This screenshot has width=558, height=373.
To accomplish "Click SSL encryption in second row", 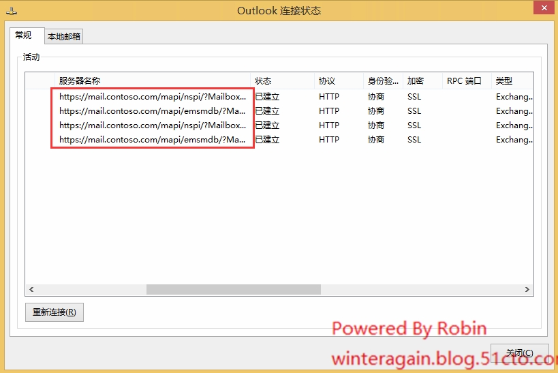I will [x=414, y=110].
